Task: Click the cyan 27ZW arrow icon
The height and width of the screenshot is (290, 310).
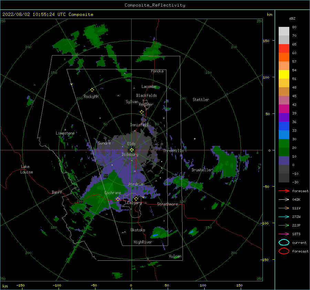Action: pos(284,217)
